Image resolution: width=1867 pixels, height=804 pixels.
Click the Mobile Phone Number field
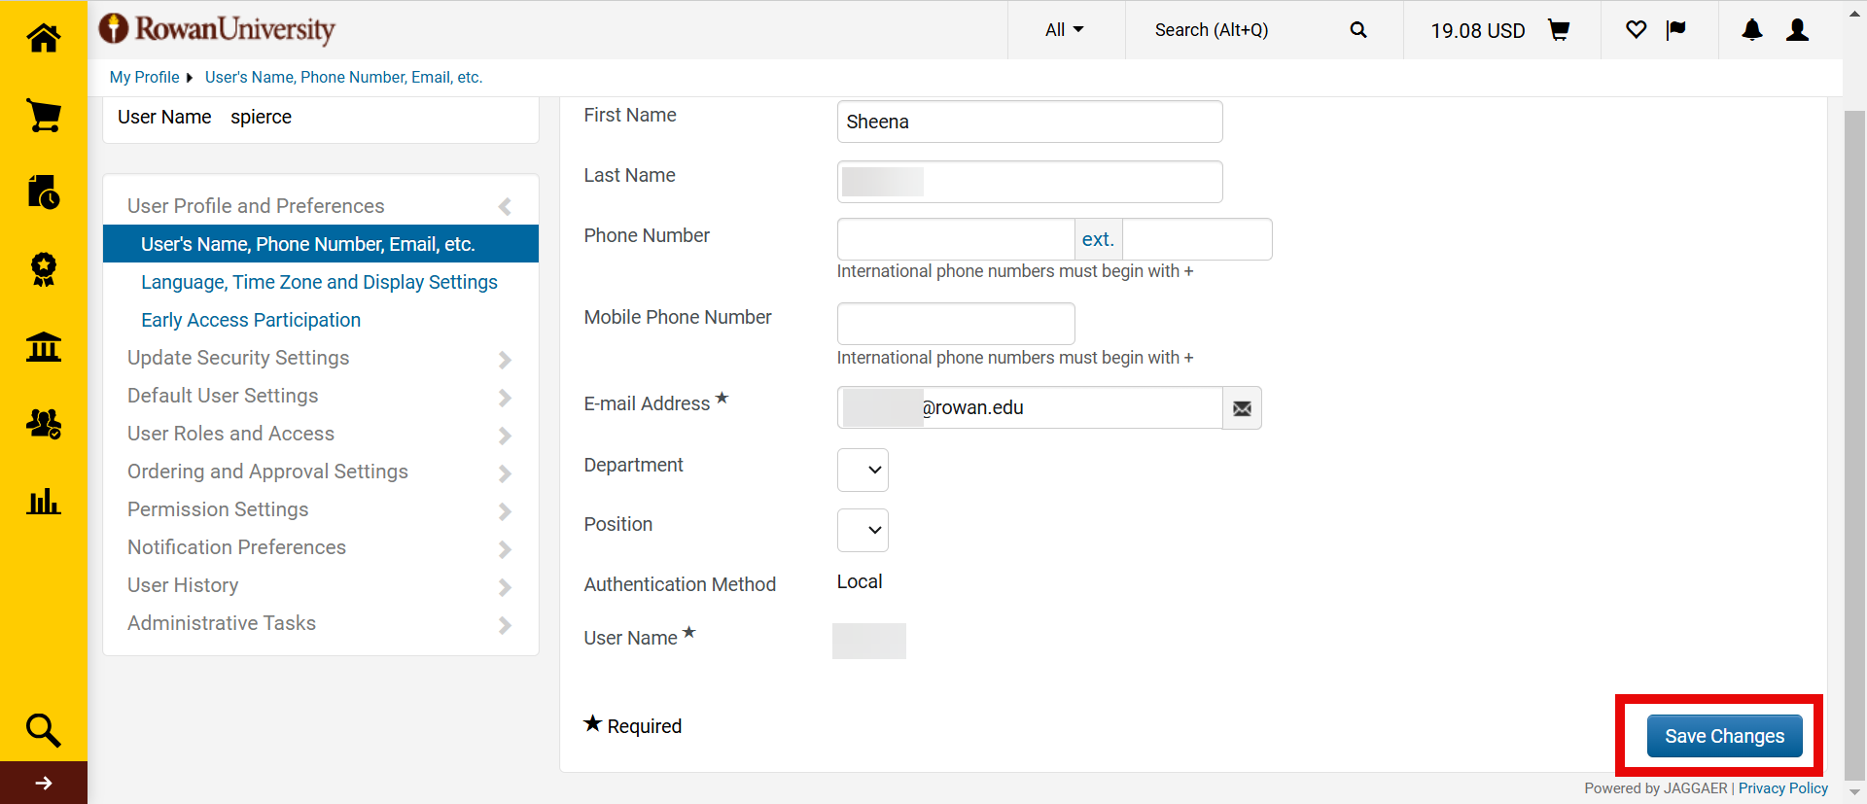(x=955, y=324)
